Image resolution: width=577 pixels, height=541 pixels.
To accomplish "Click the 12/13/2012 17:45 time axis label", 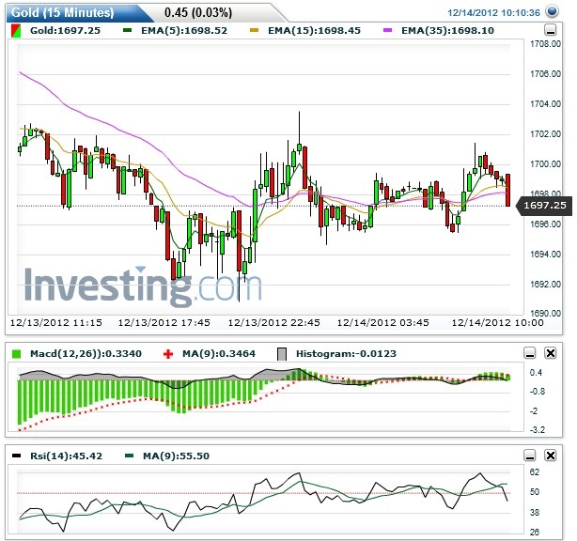I will (164, 323).
